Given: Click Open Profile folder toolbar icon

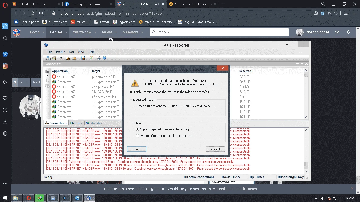Looking at the screenshot, I should [74, 58].
